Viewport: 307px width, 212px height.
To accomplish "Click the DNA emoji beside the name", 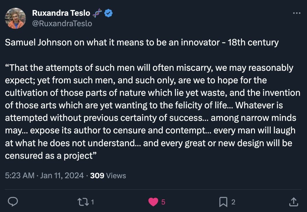I will (x=97, y=13).
